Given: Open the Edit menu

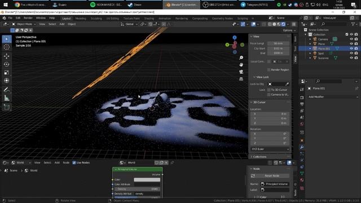Looking at the screenshot, I should click(18, 18).
